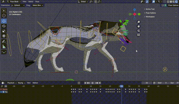Click the view object types visibility icon
Screen dimensions: 179x104
coord(143,2)
